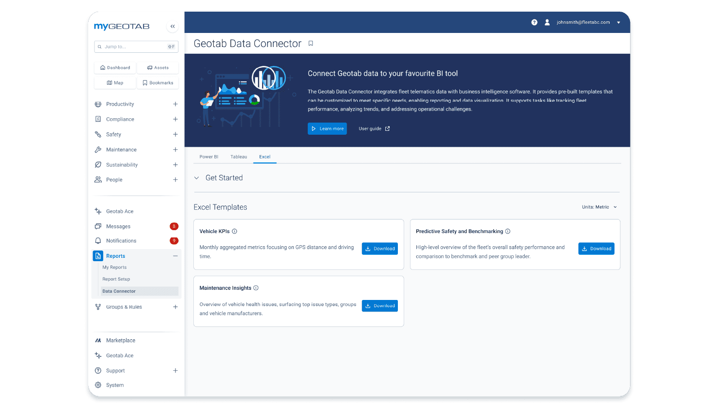Click the System gear icon
This screenshot has width=725, height=408.
tap(98, 385)
